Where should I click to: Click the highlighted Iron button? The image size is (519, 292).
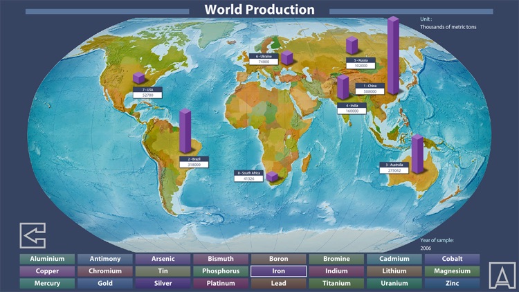click(278, 271)
